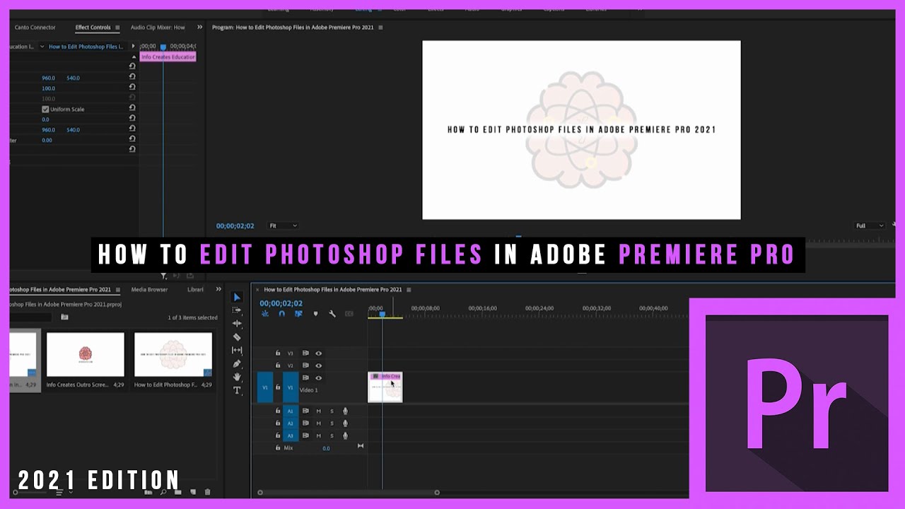Switch to Media Browser tab
This screenshot has width=905, height=509.
click(149, 289)
